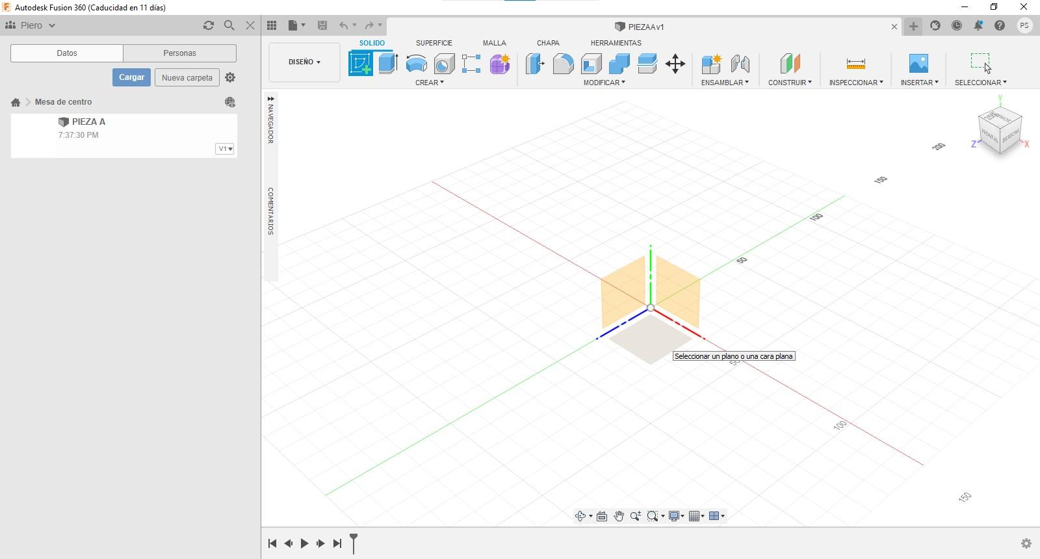Image resolution: width=1040 pixels, height=559 pixels.
Task: Select the Insert image icon
Action: (918, 64)
